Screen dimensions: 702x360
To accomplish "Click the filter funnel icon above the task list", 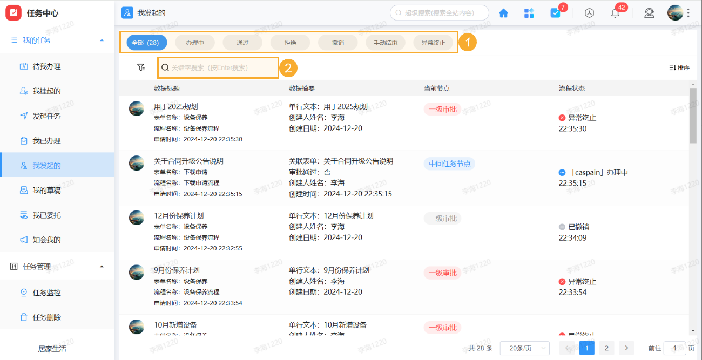I will click(x=141, y=67).
